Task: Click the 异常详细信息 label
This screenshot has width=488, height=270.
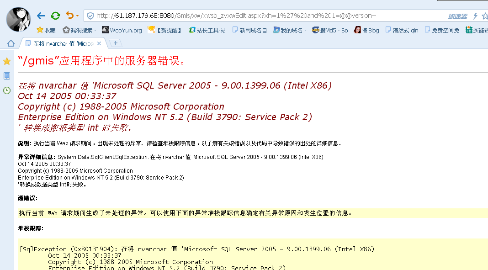Action: tap(37, 157)
